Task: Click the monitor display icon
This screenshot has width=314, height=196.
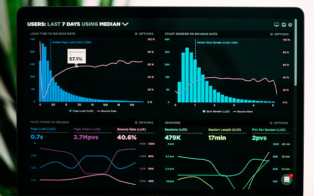Action: 276,24
